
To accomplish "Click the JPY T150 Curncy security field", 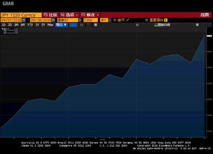I will tap(21, 15).
